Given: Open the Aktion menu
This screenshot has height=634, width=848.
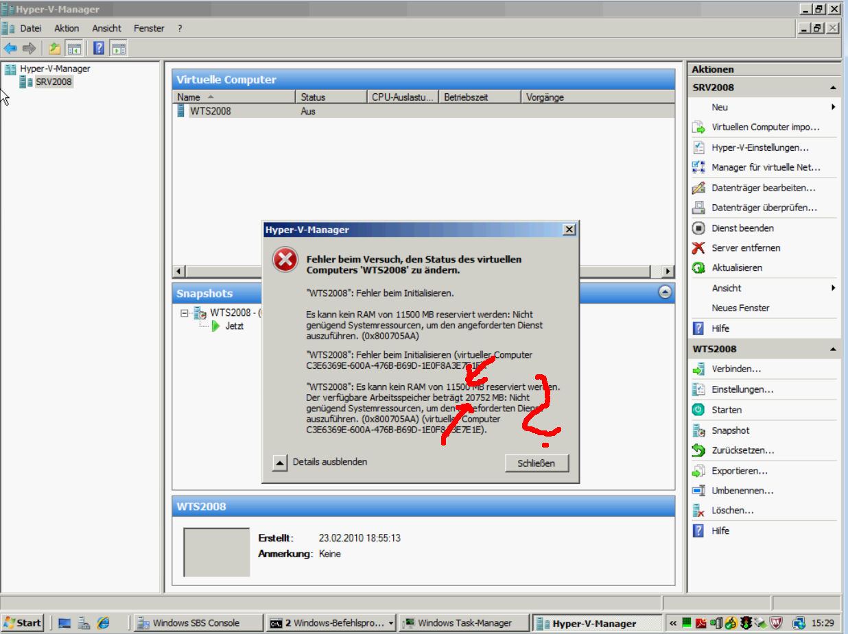Looking at the screenshot, I should click(67, 28).
